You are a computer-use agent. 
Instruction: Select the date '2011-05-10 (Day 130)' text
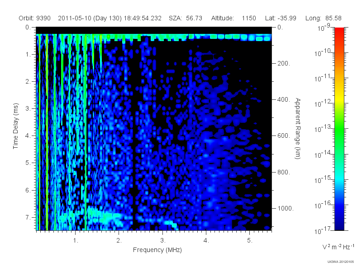(90, 18)
